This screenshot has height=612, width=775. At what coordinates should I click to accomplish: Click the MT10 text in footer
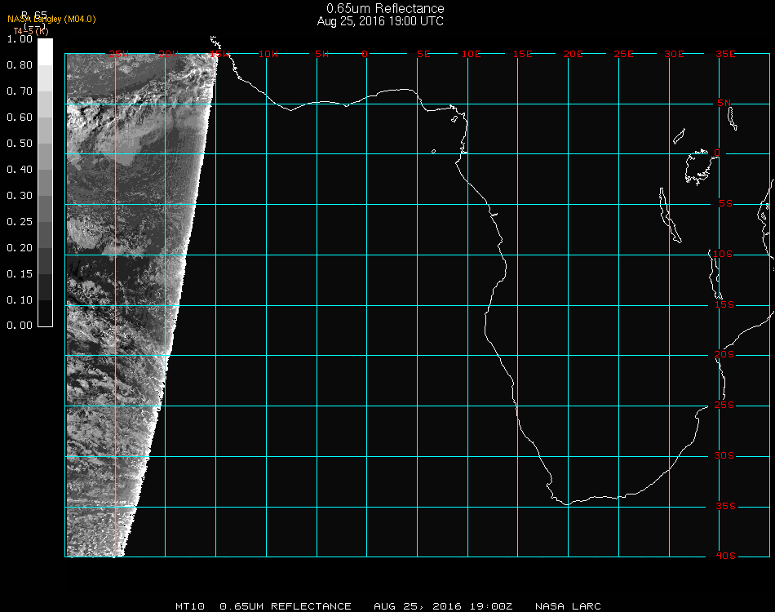(189, 606)
